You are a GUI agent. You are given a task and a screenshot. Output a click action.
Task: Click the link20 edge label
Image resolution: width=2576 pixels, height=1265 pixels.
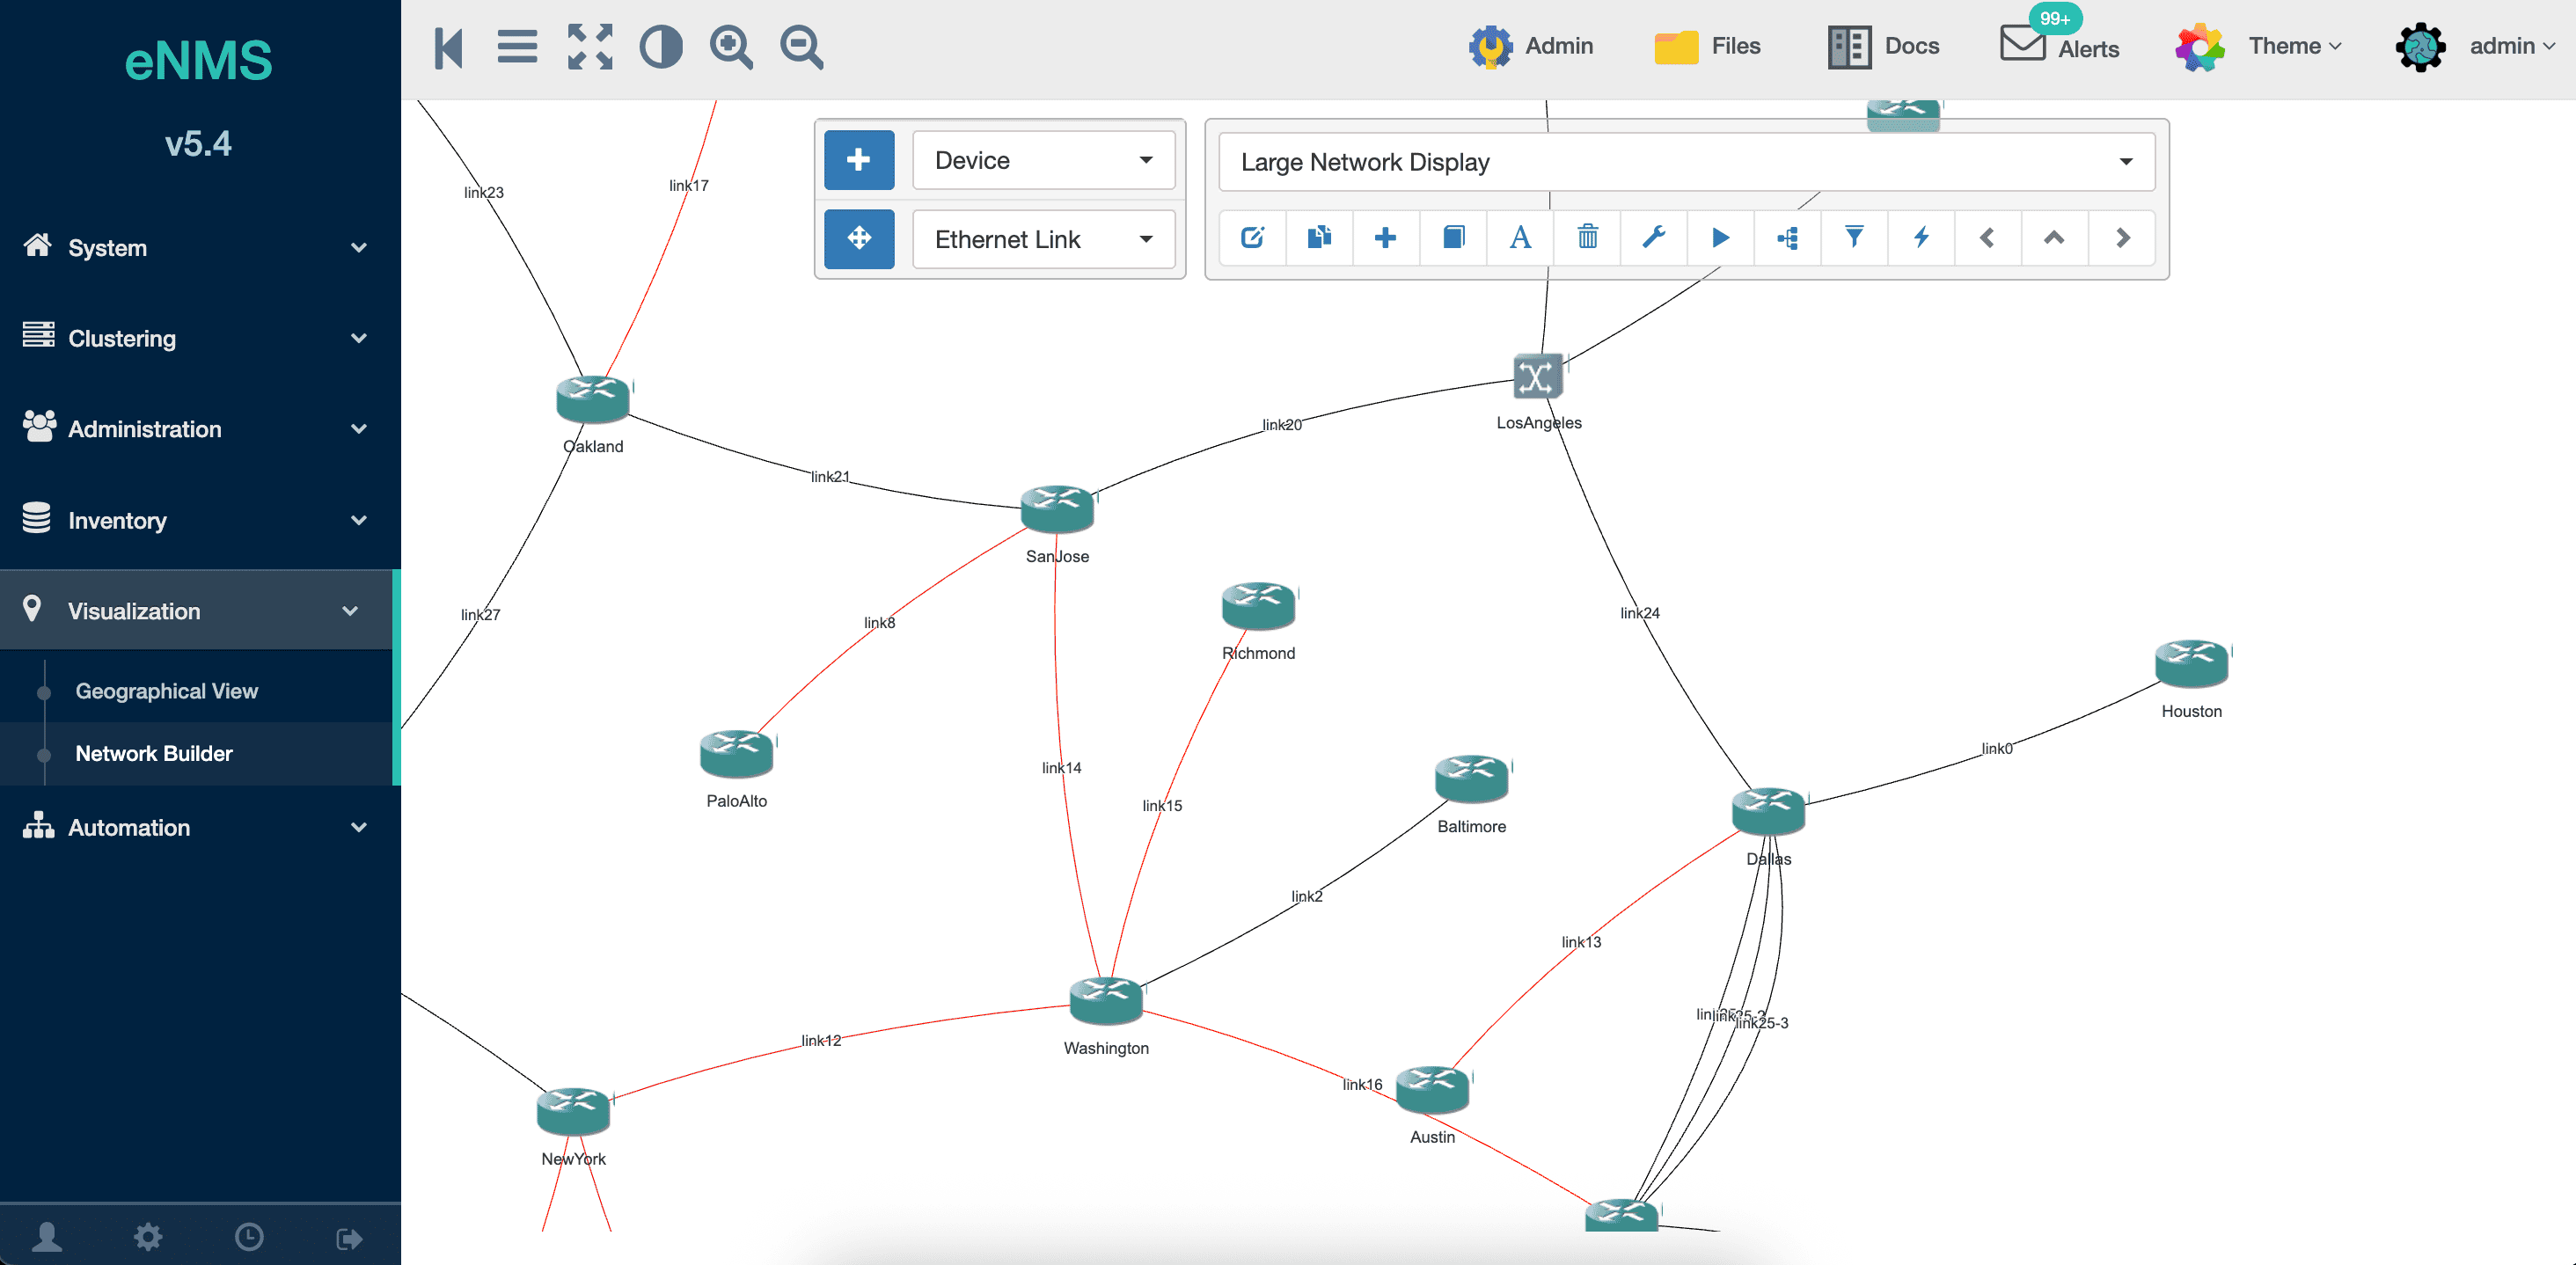pos(1281,425)
